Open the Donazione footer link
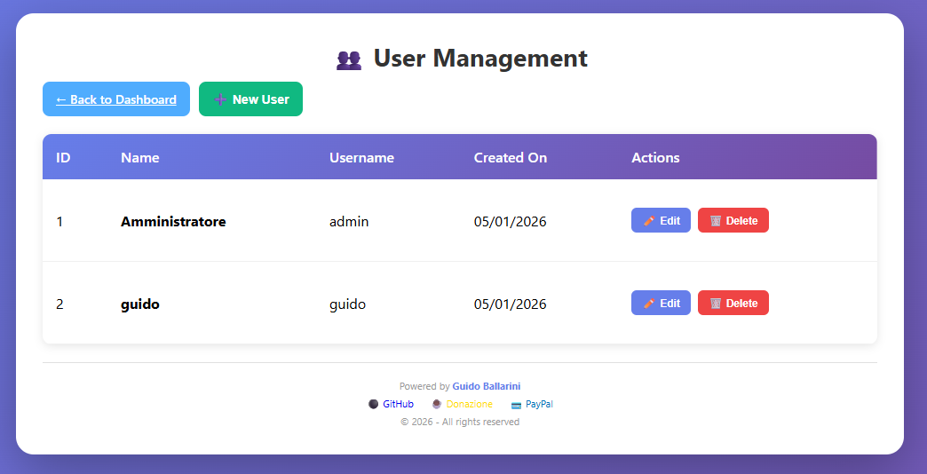This screenshot has height=474, width=927. tap(470, 404)
